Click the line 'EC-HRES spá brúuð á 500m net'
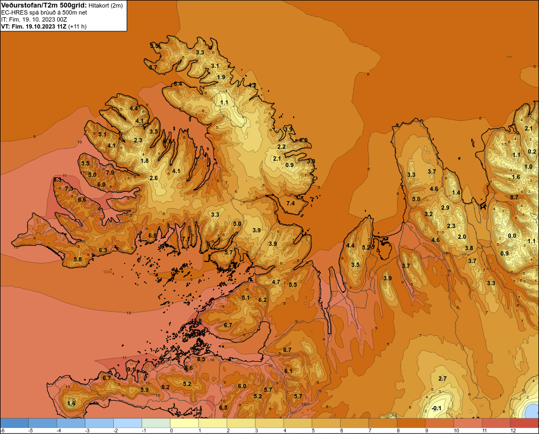The image size is (539, 434). click(44, 12)
